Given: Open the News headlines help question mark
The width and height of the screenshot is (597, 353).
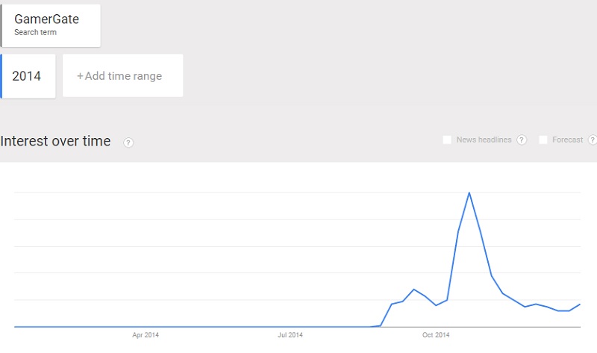Looking at the screenshot, I should 522,140.
